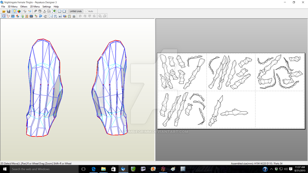Select the save with color chart icon
This screenshot has height=173, width=308.
click(x=65, y=16)
